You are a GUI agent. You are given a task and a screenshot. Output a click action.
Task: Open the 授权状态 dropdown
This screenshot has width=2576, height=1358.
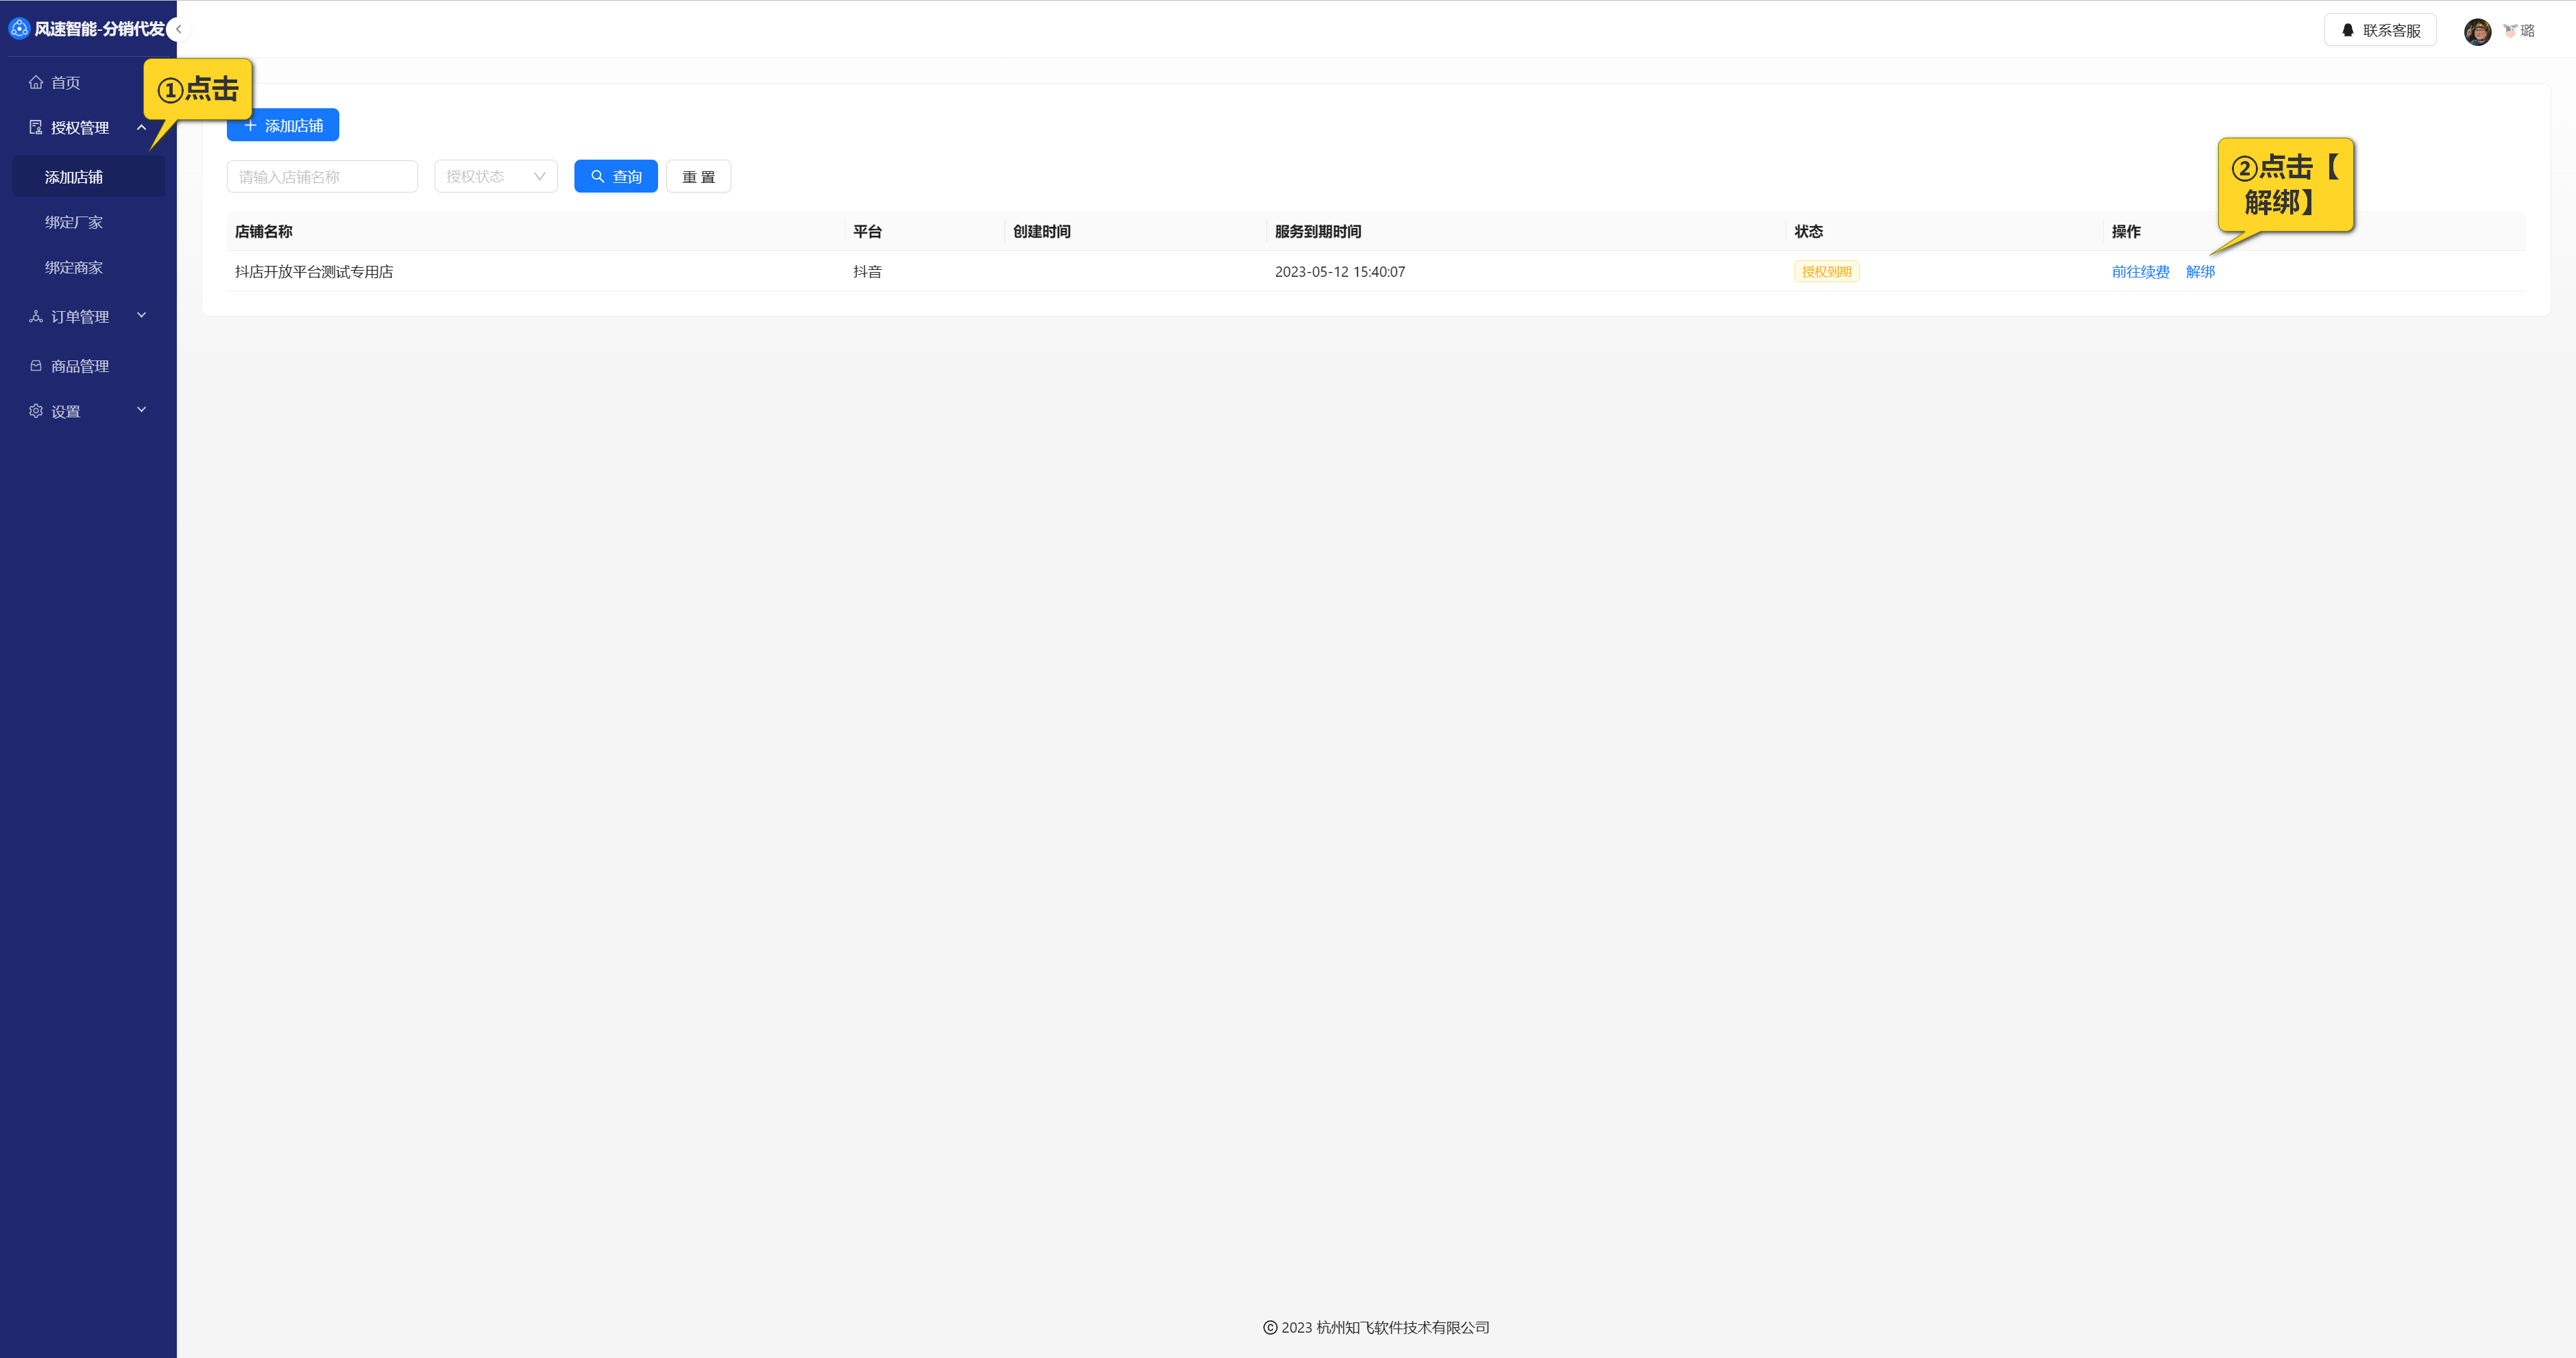(x=496, y=177)
